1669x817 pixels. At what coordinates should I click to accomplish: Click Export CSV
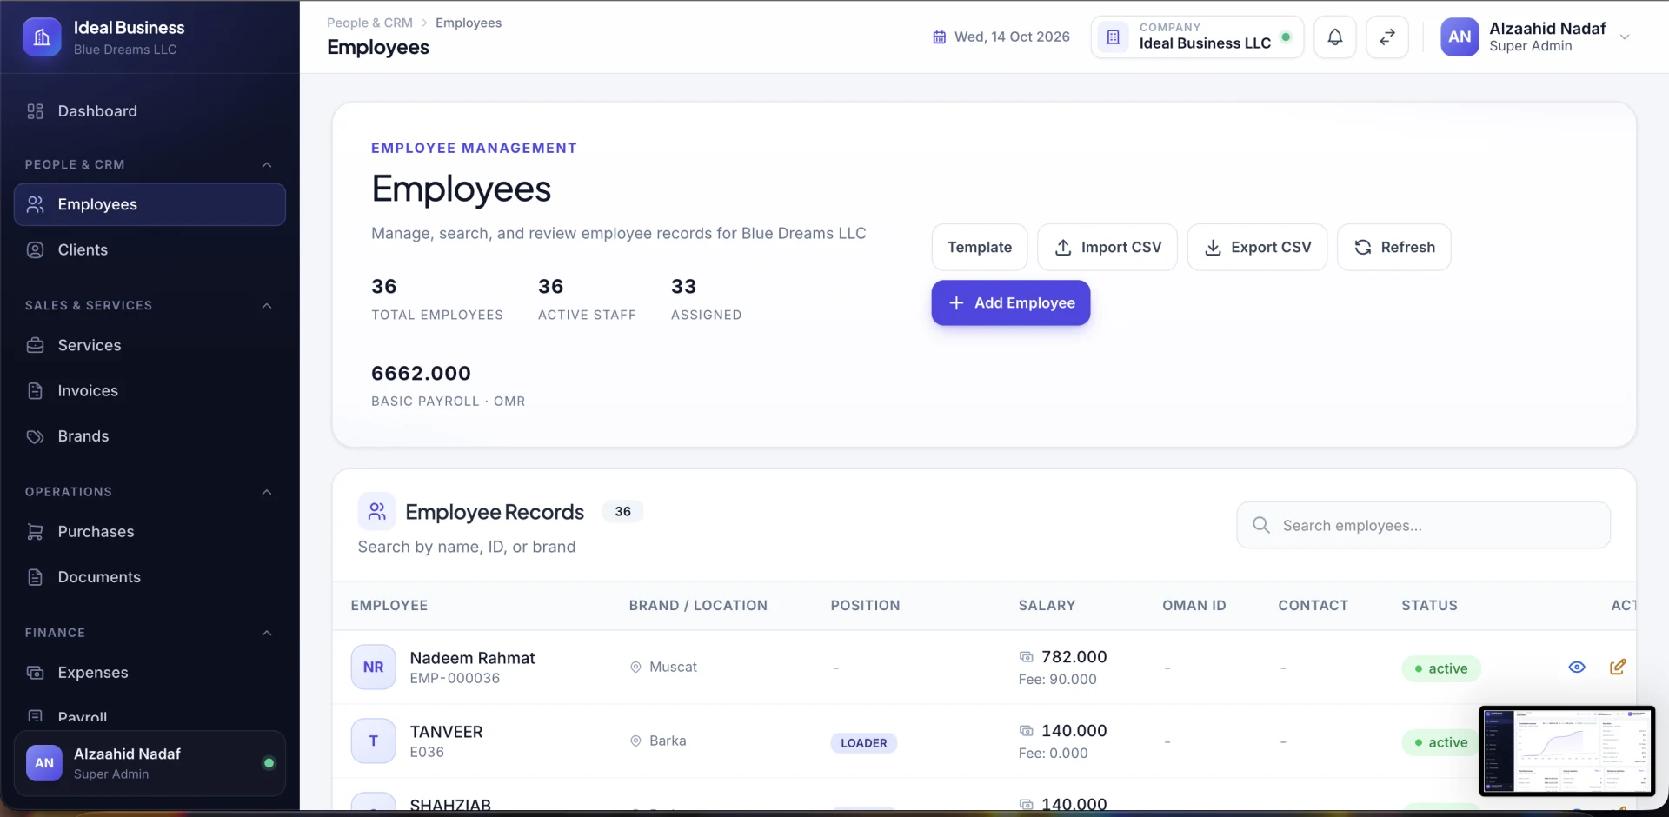click(x=1257, y=247)
